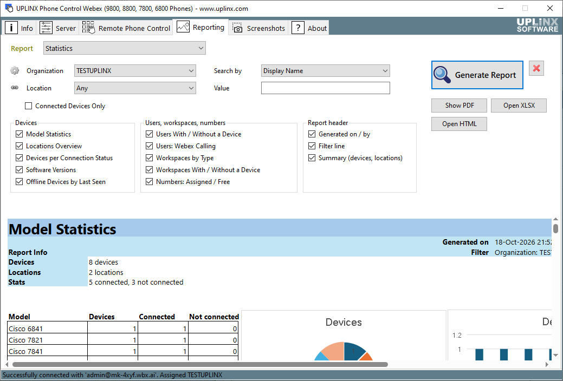Click the report scroll left arrow
The width and height of the screenshot is (563, 381).
[x=7, y=365]
